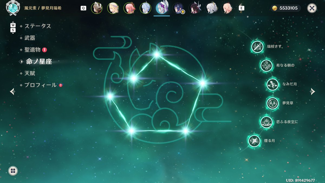The height and width of the screenshot is (183, 325).
Task: Switch to previous character with Q button
Action: click(x=83, y=8)
